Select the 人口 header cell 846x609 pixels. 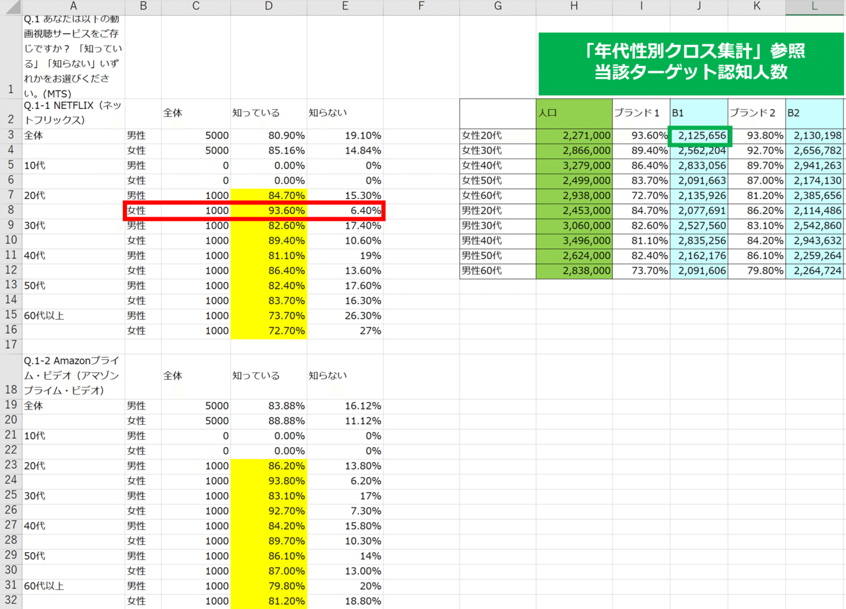tap(574, 114)
